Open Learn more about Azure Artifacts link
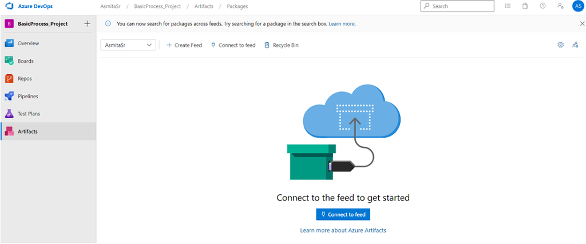The width and height of the screenshot is (586, 244). point(343,230)
